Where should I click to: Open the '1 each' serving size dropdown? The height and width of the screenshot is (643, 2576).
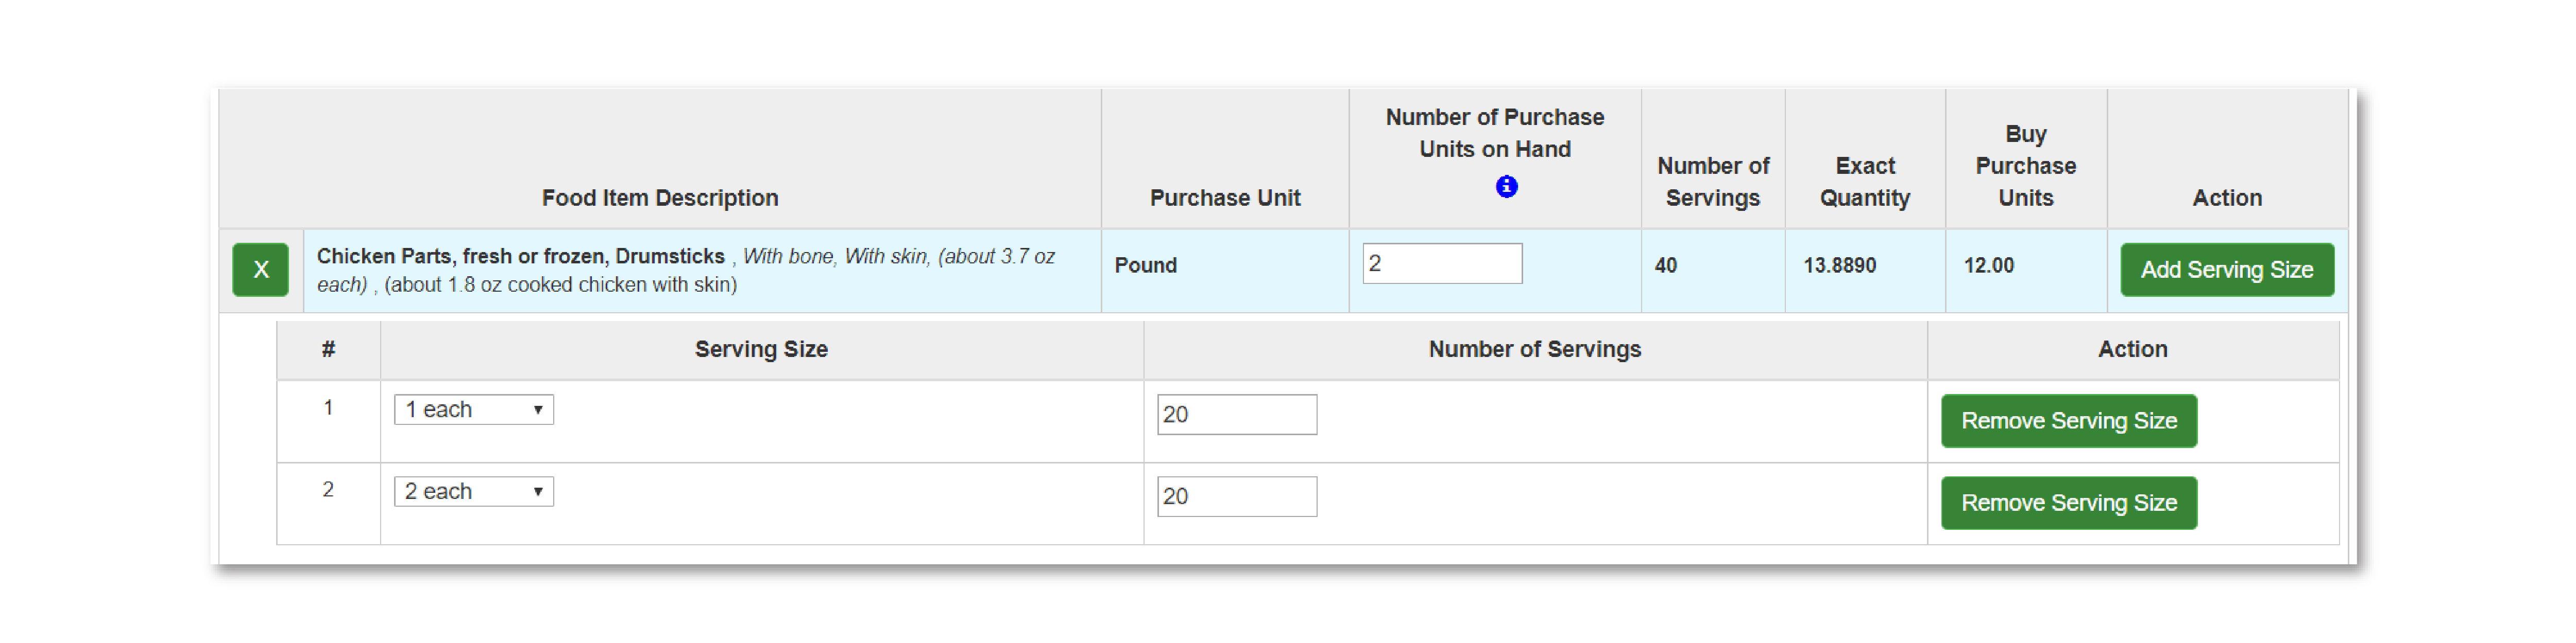pos(474,409)
